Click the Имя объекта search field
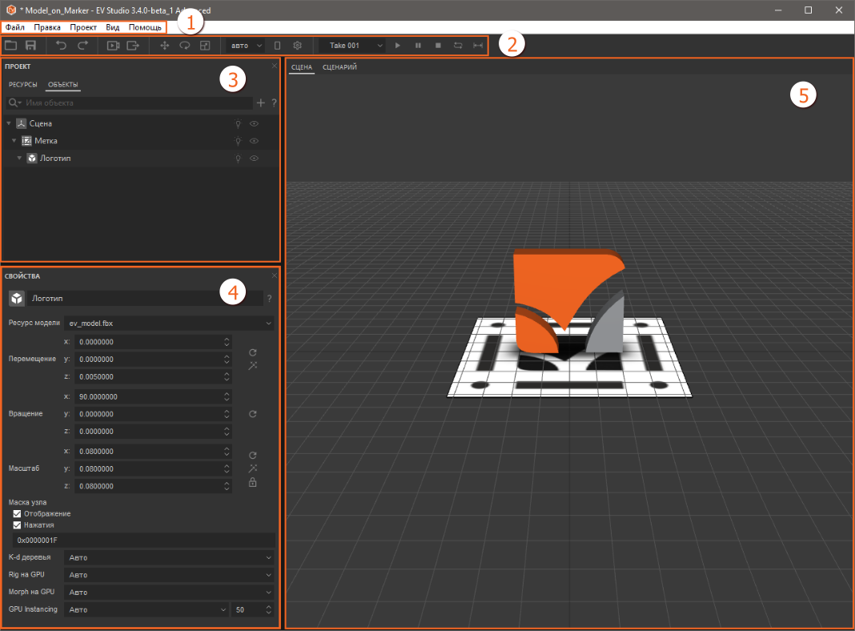Screen dimensions: 855x631 tap(136, 103)
